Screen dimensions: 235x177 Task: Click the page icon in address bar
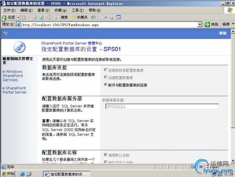(19, 25)
